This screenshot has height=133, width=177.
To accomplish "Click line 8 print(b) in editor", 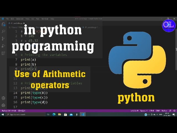I will (x=28, y=64).
